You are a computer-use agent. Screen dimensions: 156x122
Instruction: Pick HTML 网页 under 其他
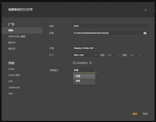pyautogui.click(x=14, y=75)
